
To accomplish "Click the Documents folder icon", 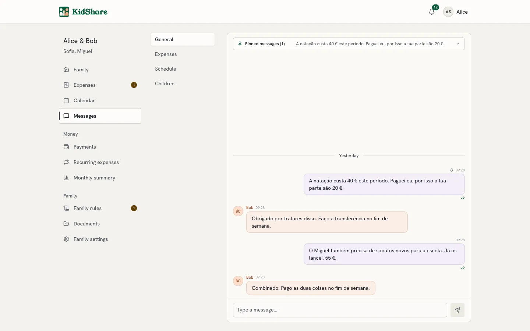I will [x=66, y=224].
